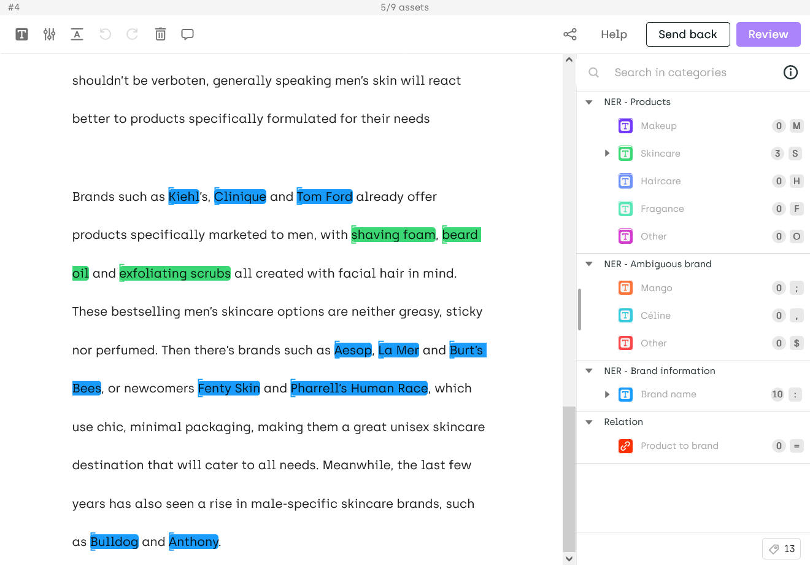Choose the Makeup category
The image size is (810, 565).
[x=658, y=126]
